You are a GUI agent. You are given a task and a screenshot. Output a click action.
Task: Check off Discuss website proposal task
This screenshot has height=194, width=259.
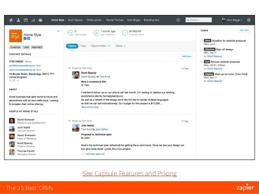(201, 62)
